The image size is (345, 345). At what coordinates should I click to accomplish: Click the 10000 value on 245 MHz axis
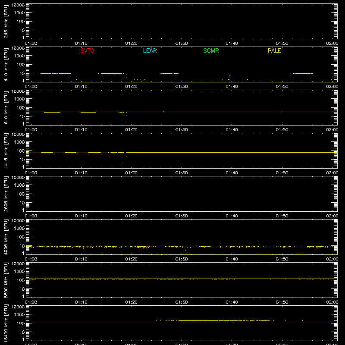coord(18,5)
